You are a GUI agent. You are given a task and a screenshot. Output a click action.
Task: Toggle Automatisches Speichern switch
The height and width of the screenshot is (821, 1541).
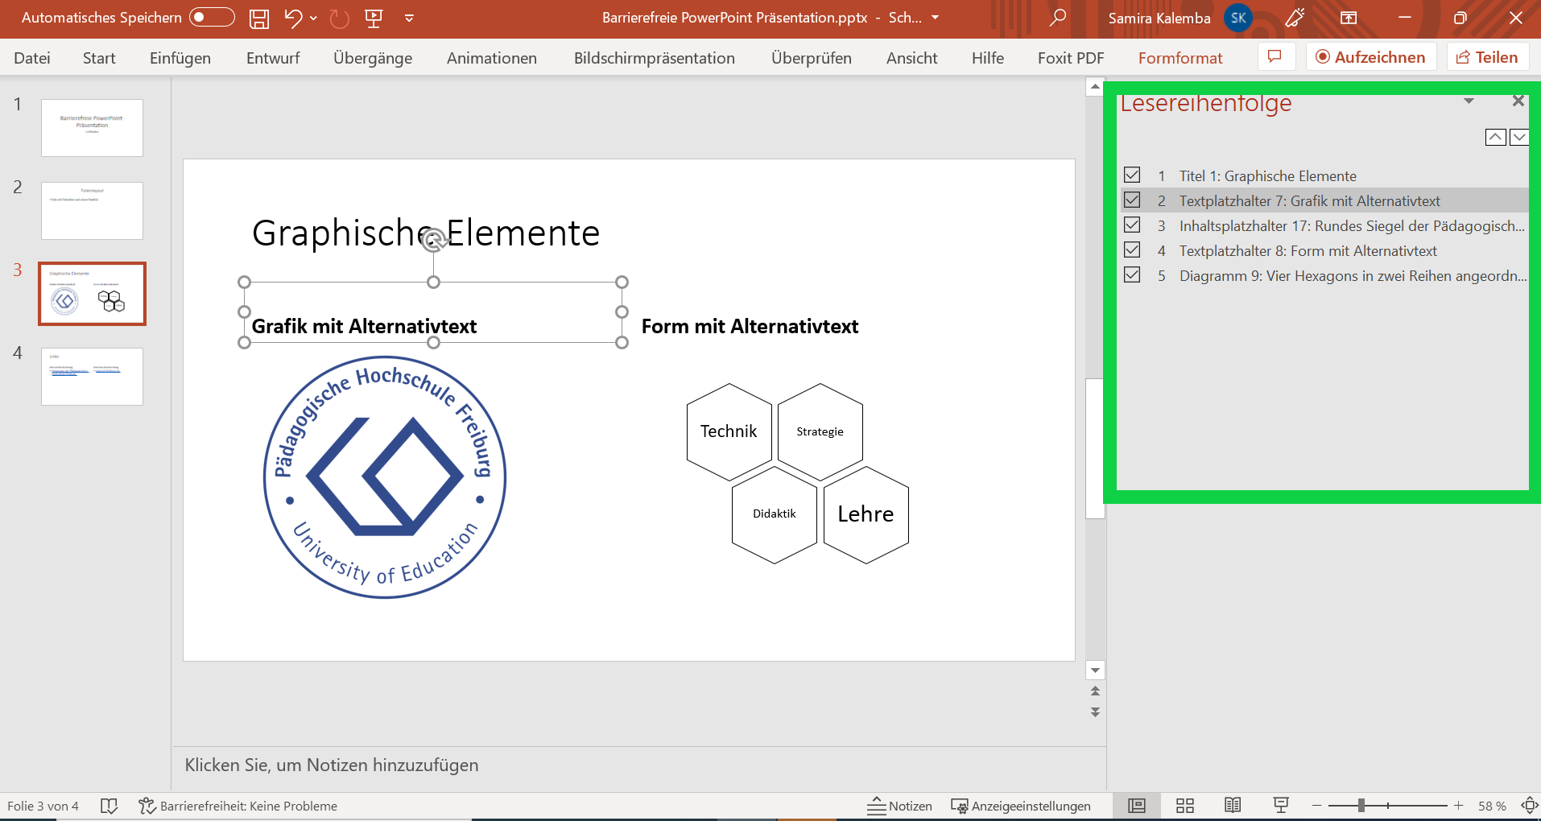click(212, 18)
